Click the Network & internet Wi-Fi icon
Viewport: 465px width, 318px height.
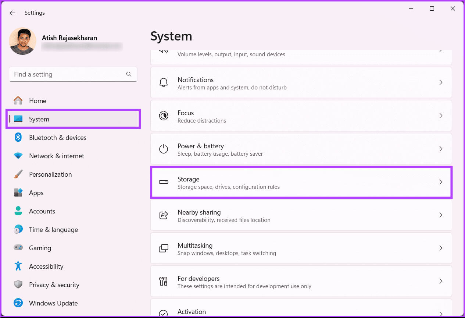pyautogui.click(x=18, y=156)
